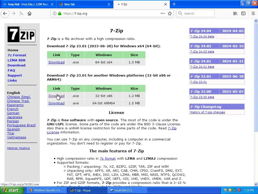Bookmark this page with the star icon

pos(170,14)
